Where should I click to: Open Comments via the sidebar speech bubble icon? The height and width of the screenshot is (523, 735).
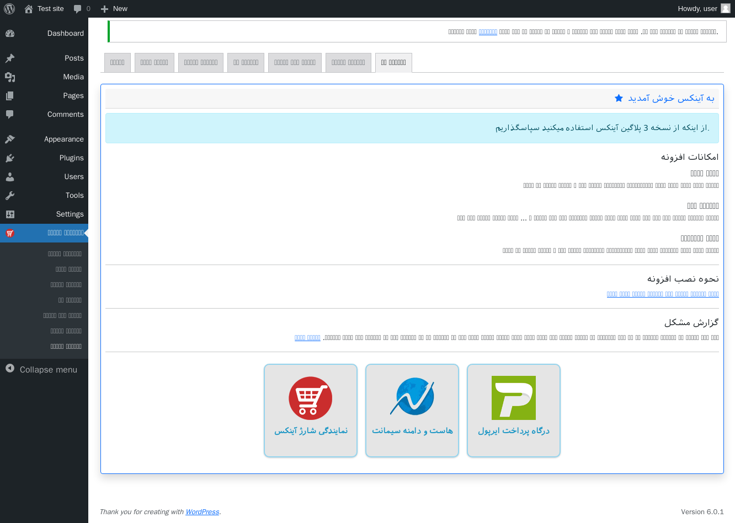(x=10, y=115)
